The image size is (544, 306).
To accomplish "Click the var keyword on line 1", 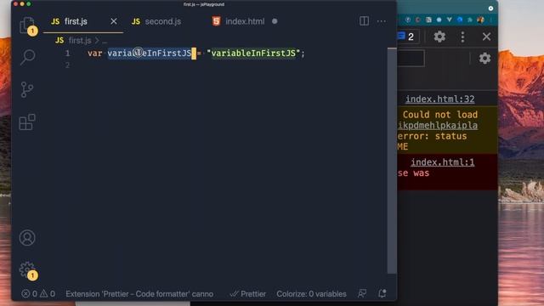I will 94,53.
